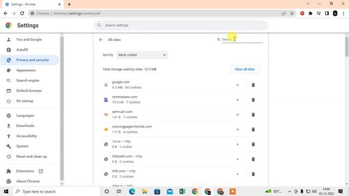The width and height of the screenshot is (349, 196).
Task: Open Extensions puzzle icon in toolbar
Action: click(x=310, y=13)
